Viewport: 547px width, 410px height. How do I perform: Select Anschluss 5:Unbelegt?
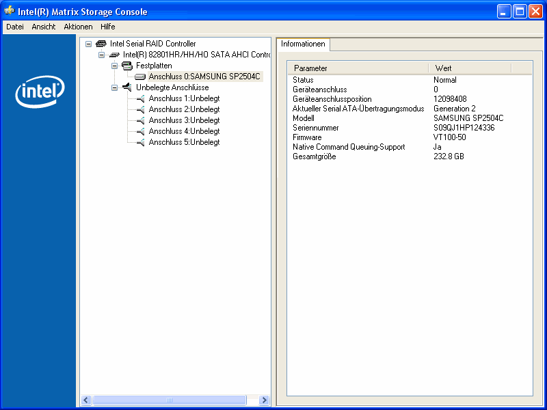click(x=184, y=142)
